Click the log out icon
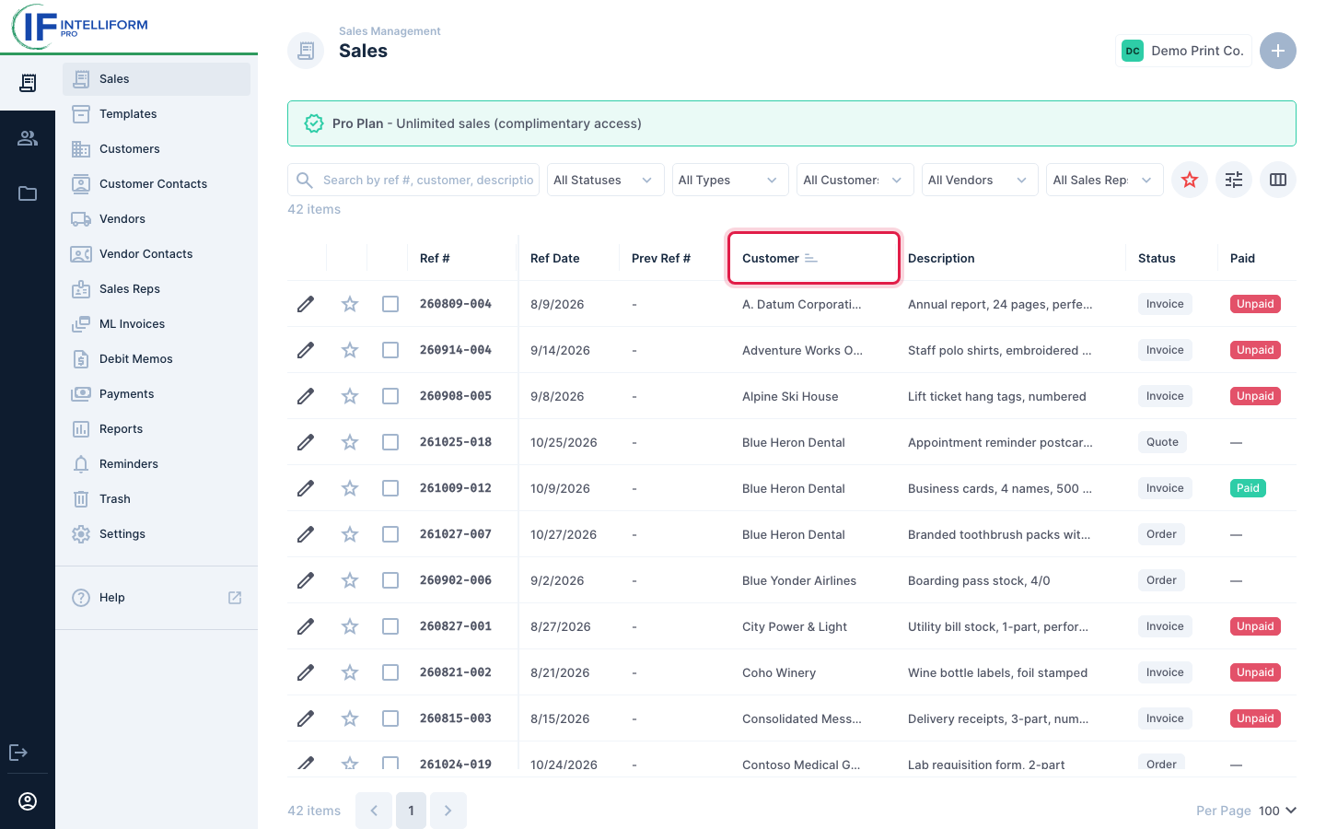 (x=18, y=753)
